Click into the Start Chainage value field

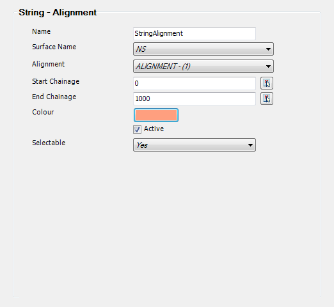pyautogui.click(x=195, y=83)
